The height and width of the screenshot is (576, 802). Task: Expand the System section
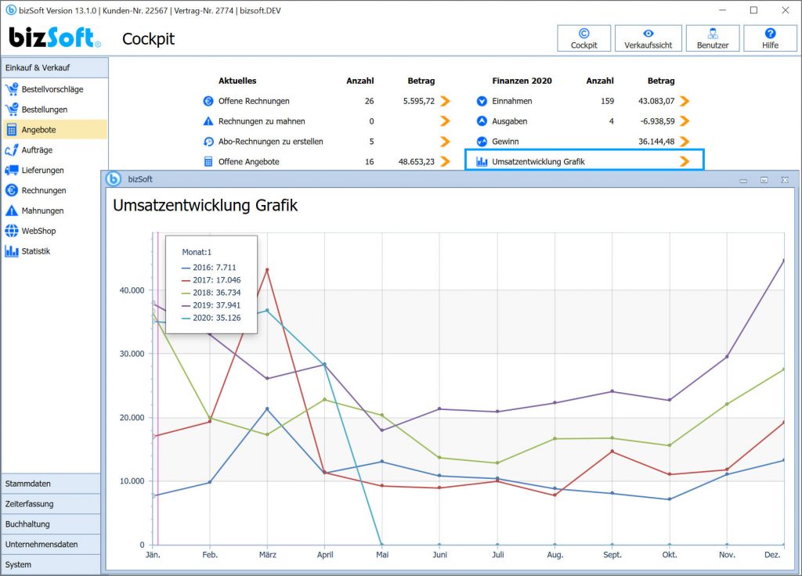pyautogui.click(x=51, y=565)
